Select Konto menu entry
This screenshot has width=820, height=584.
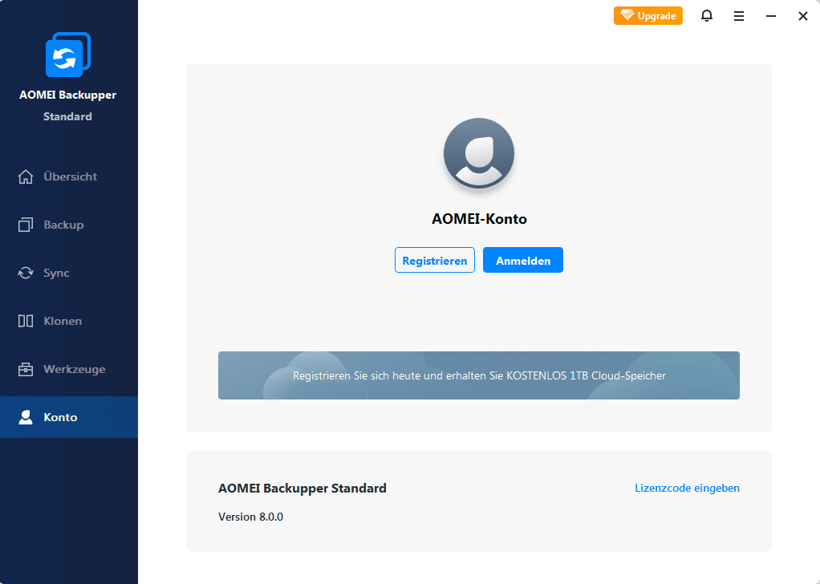[x=69, y=417]
